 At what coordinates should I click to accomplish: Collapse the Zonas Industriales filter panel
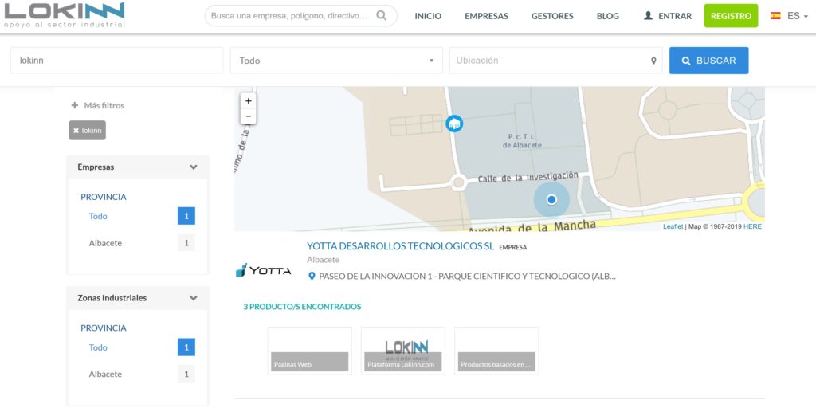pyautogui.click(x=194, y=298)
